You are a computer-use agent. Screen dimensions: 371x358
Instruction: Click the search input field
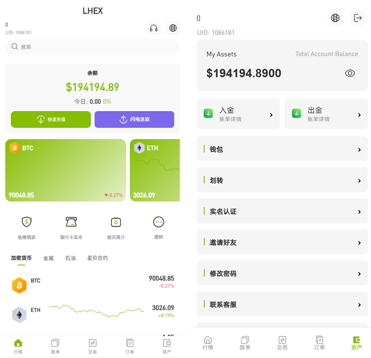click(x=92, y=47)
